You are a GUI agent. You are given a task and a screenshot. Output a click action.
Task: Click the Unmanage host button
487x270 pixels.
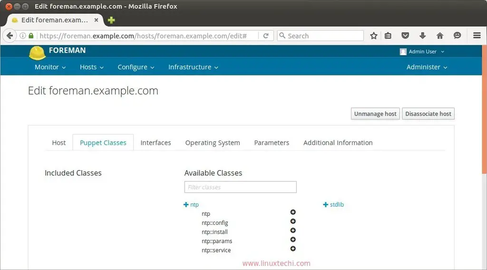click(x=375, y=114)
